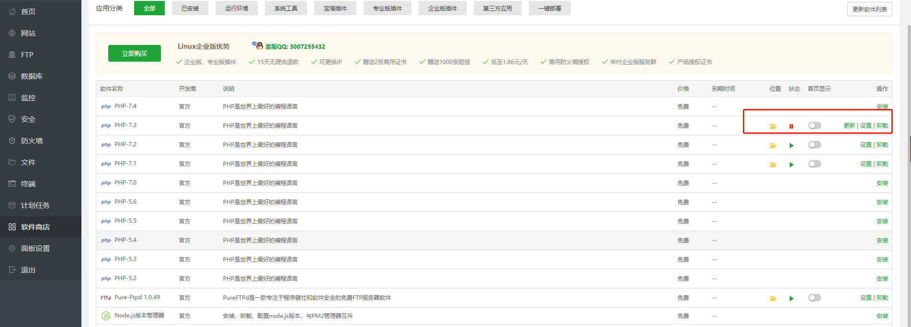The height and width of the screenshot is (327, 911).
Task: Click 更新 link for PHP-7.3
Action: 849,126
